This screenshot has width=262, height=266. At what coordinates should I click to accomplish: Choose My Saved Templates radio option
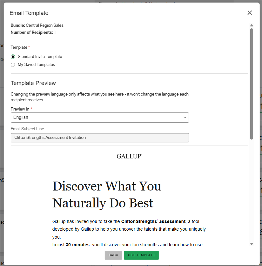point(13,65)
